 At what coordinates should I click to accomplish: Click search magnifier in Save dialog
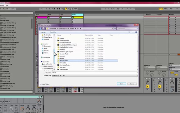pos(137,29)
